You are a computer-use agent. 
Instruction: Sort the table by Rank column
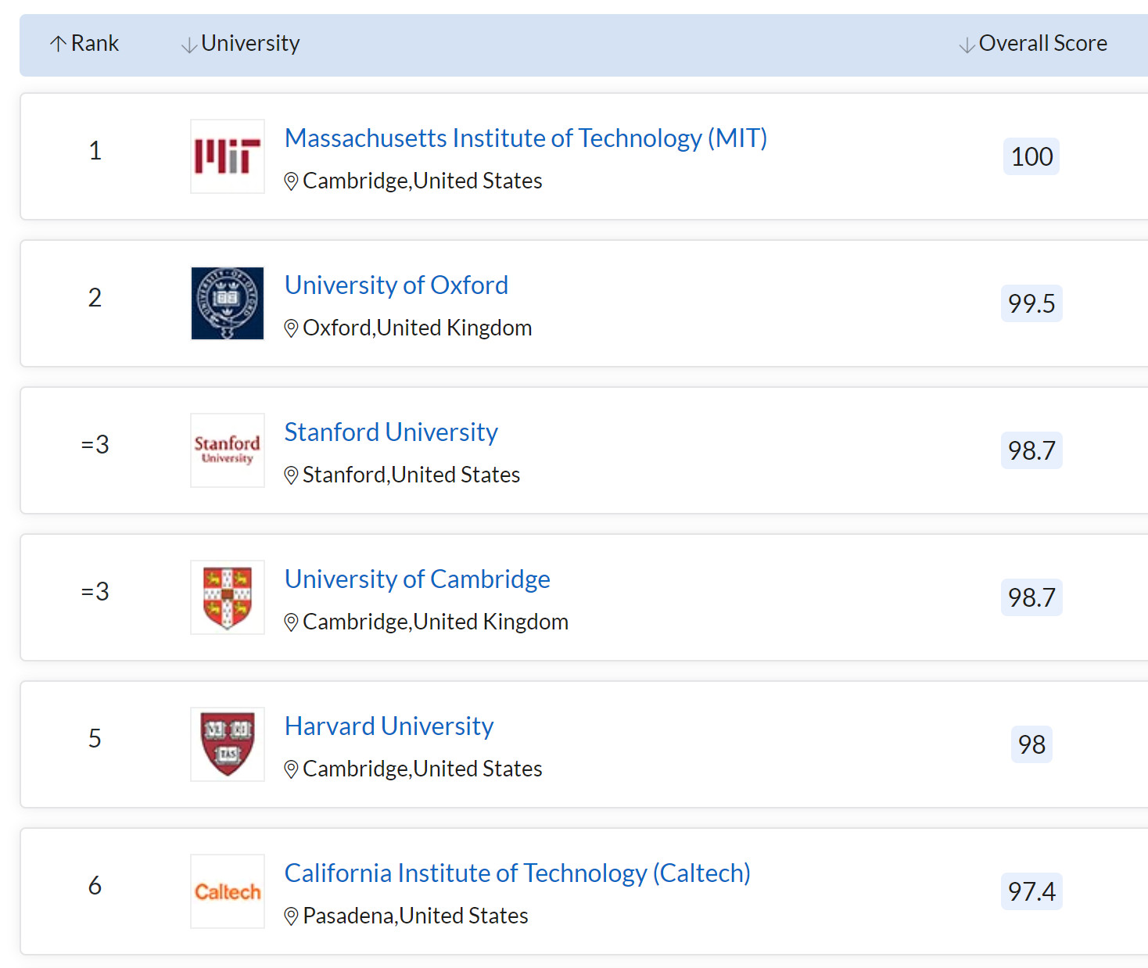coord(84,43)
